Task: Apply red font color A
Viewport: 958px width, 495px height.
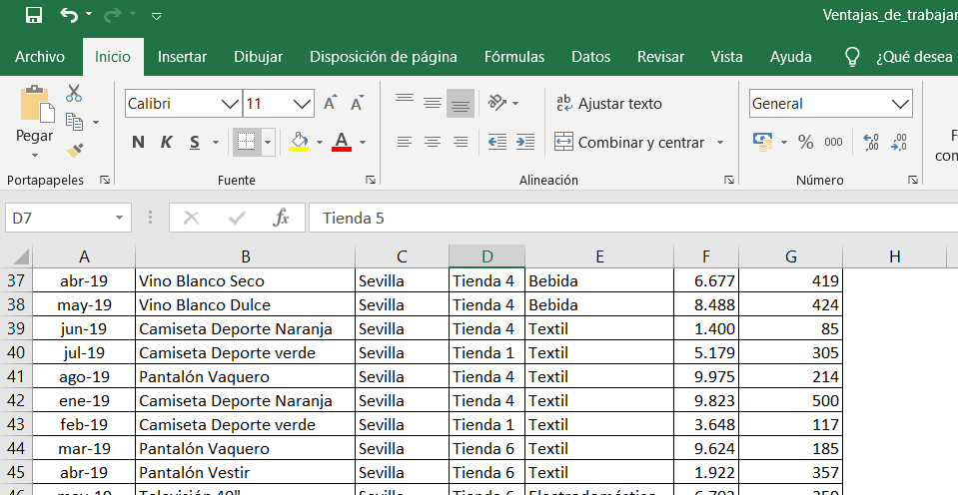Action: 342,142
